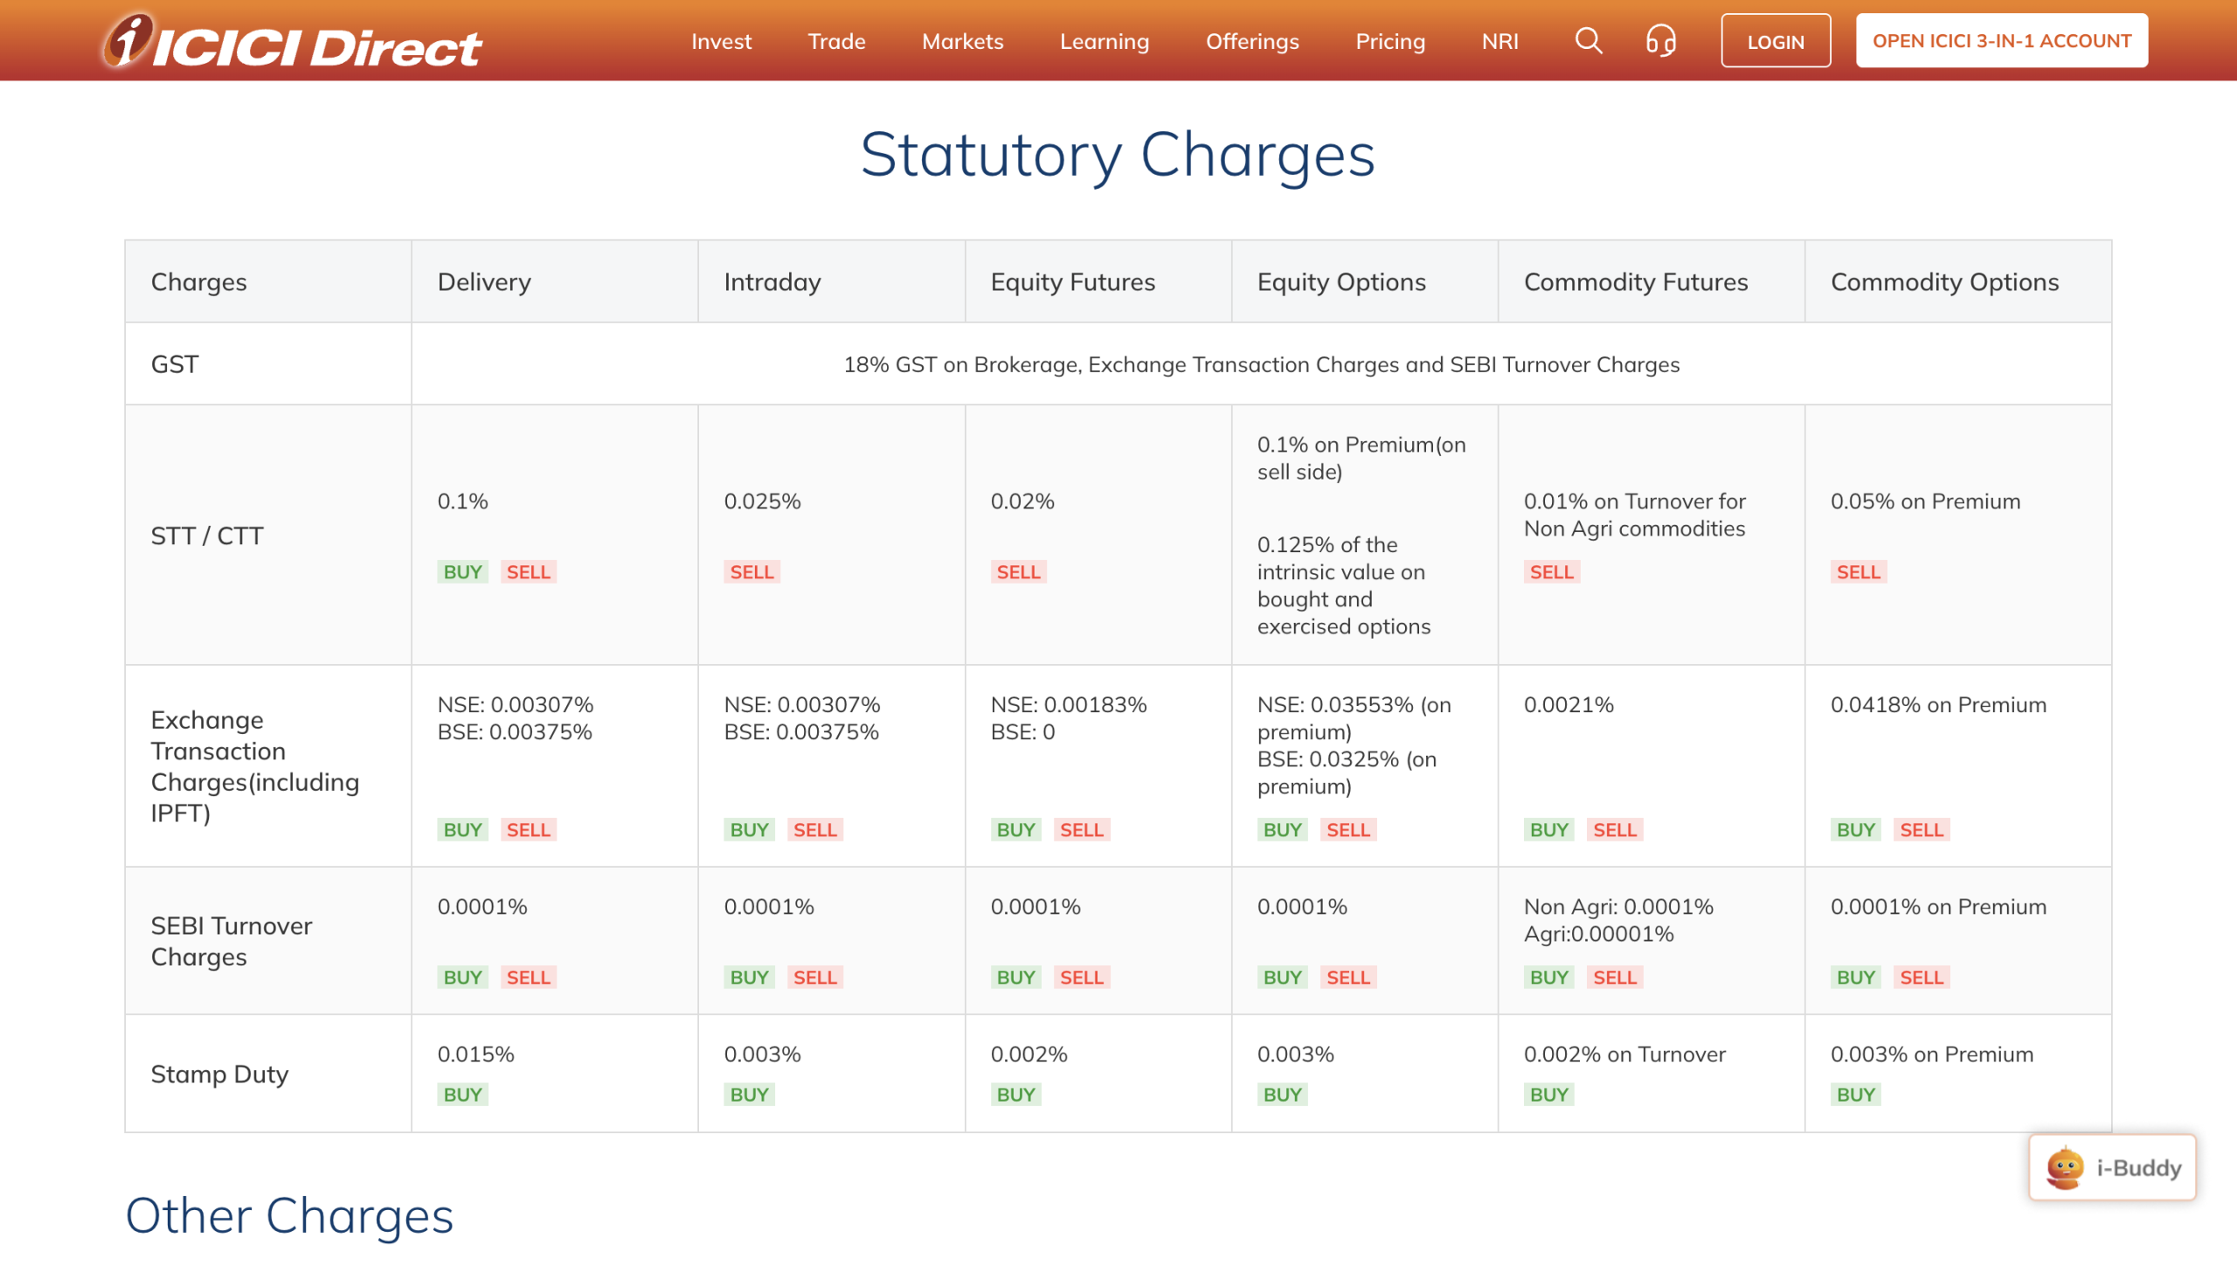This screenshot has width=2237, height=1266.
Task: Click the Commodity Futures column header
Action: point(1635,282)
